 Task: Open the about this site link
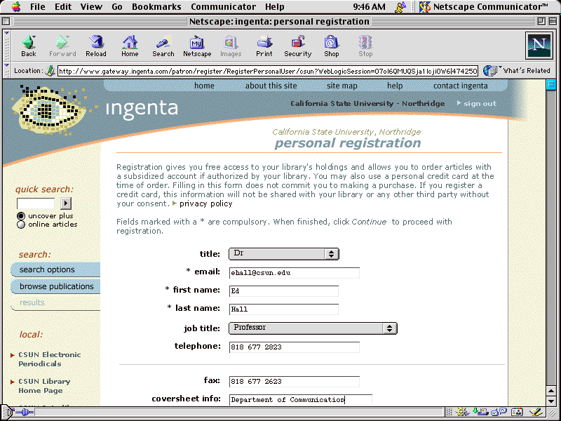pos(271,86)
